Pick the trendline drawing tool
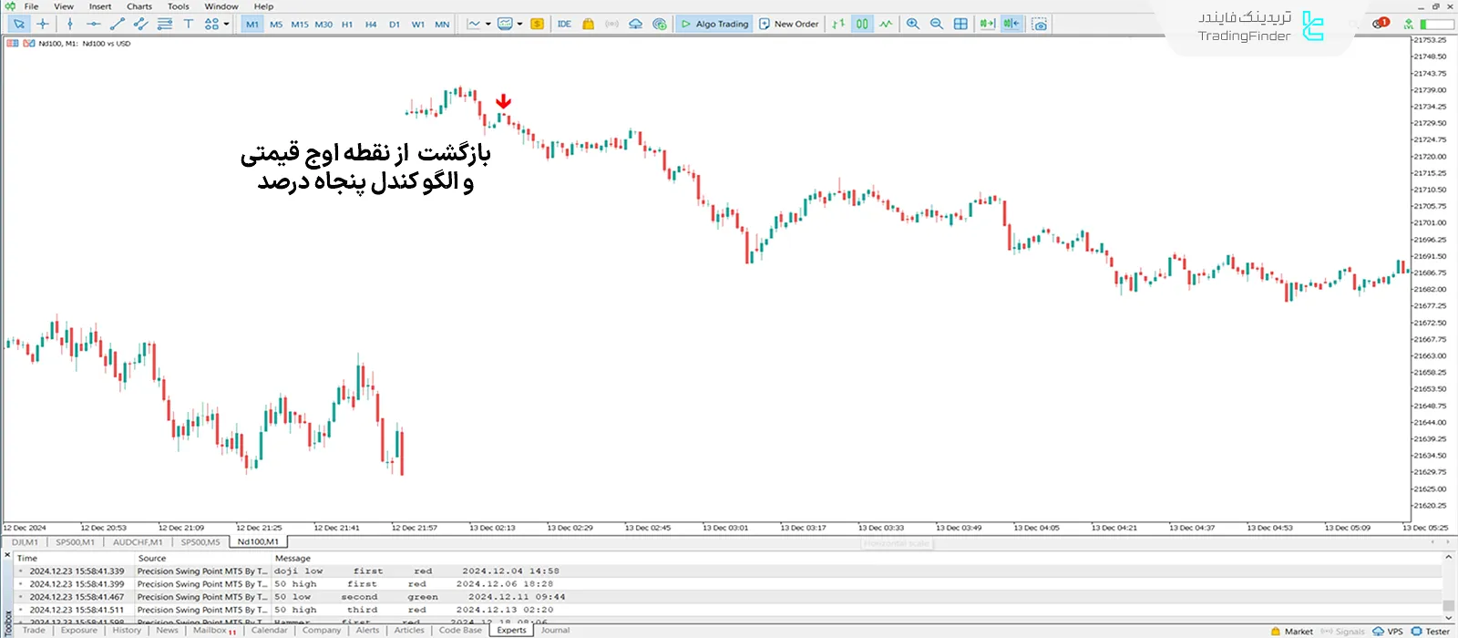The width and height of the screenshot is (1458, 638). coord(117,25)
